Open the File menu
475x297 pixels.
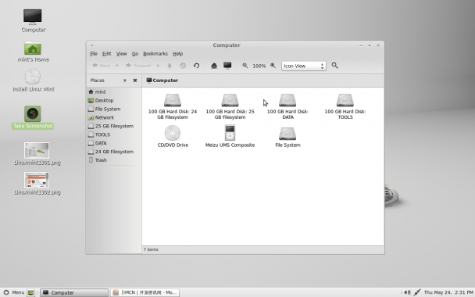[x=94, y=54]
